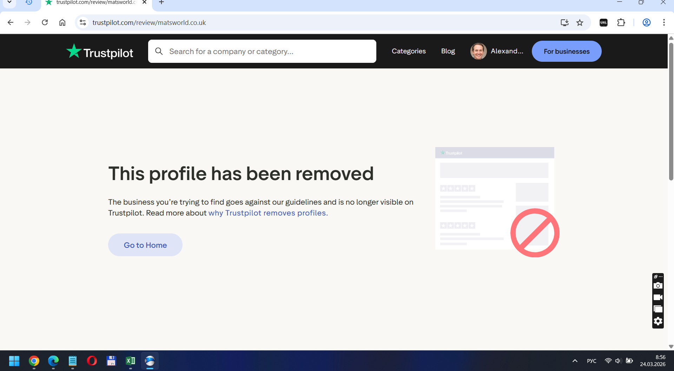Viewport: 674px width, 371px height.
Task: Click the search magnifier icon
Action: click(x=159, y=51)
